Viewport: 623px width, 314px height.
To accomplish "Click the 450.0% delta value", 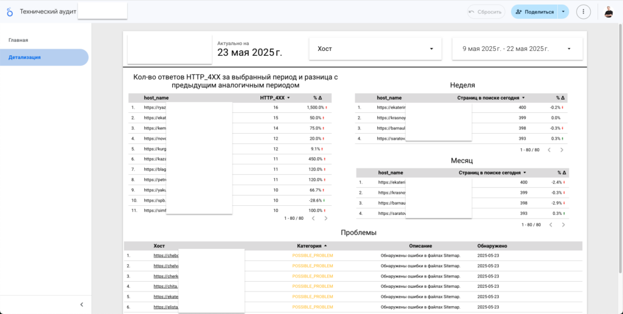I will point(316,159).
